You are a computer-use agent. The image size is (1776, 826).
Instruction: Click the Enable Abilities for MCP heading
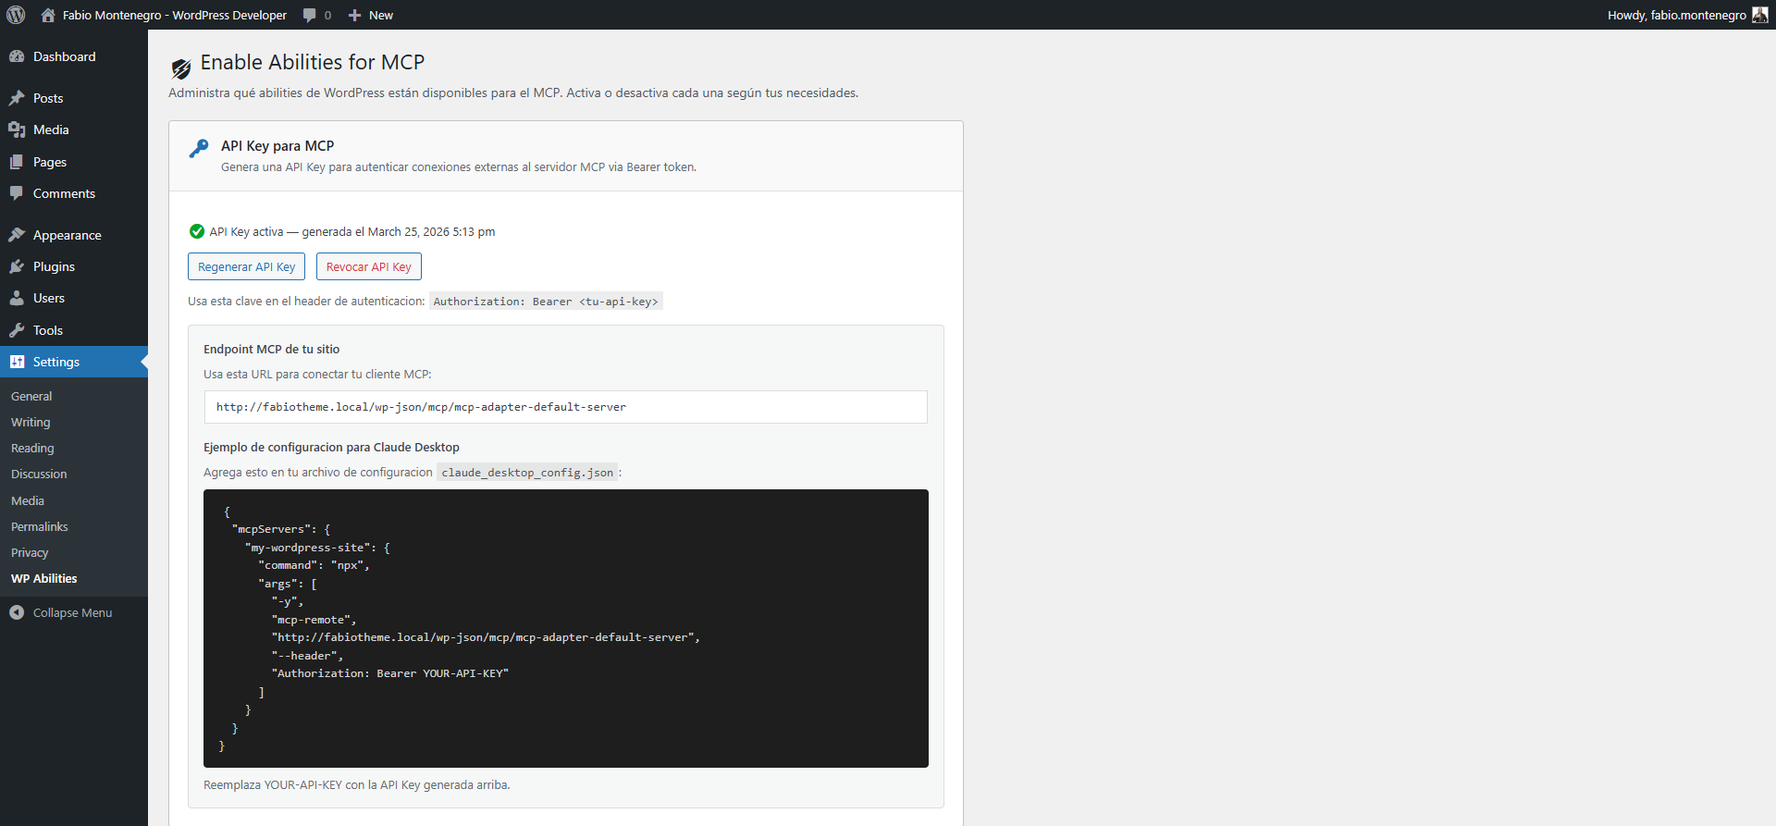click(x=313, y=62)
